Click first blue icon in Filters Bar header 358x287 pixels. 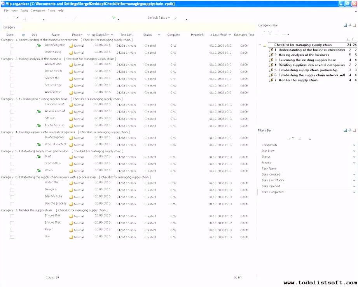pyautogui.click(x=345, y=130)
